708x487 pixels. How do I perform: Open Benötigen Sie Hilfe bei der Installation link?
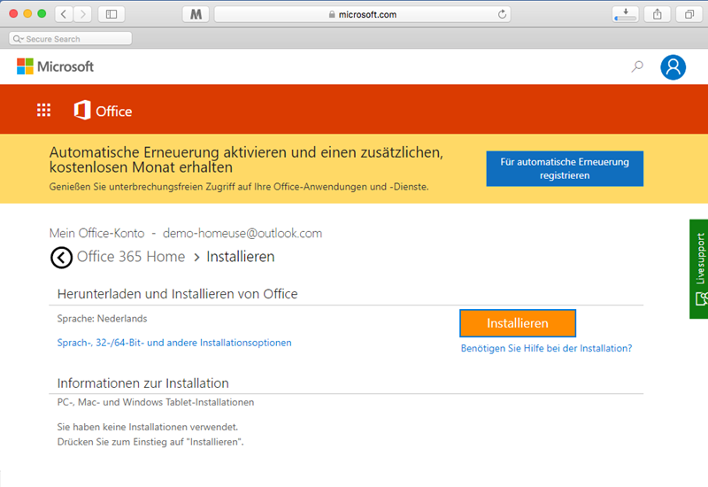click(546, 348)
